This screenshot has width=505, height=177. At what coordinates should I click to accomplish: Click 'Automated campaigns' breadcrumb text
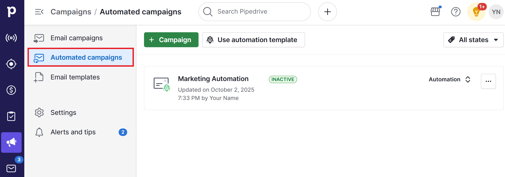tap(141, 12)
